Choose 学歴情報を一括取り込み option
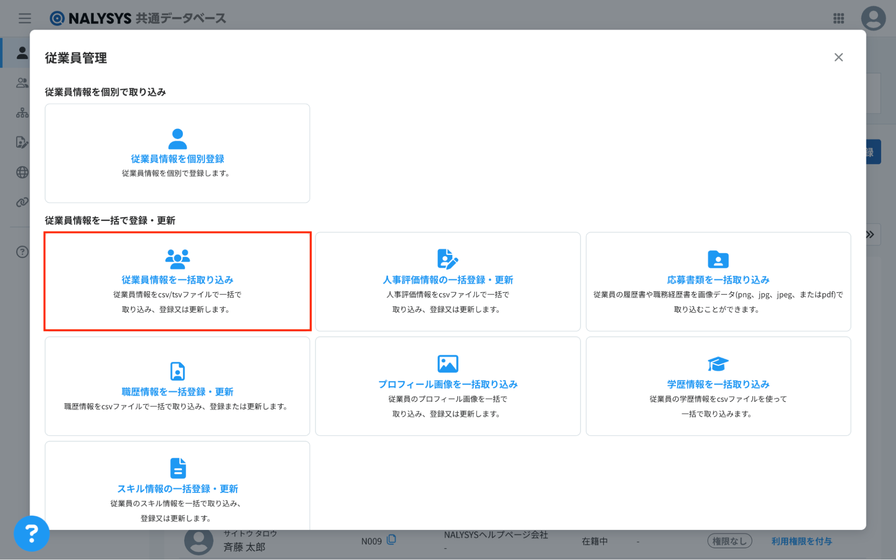Image resolution: width=896 pixels, height=560 pixels. [x=718, y=386]
